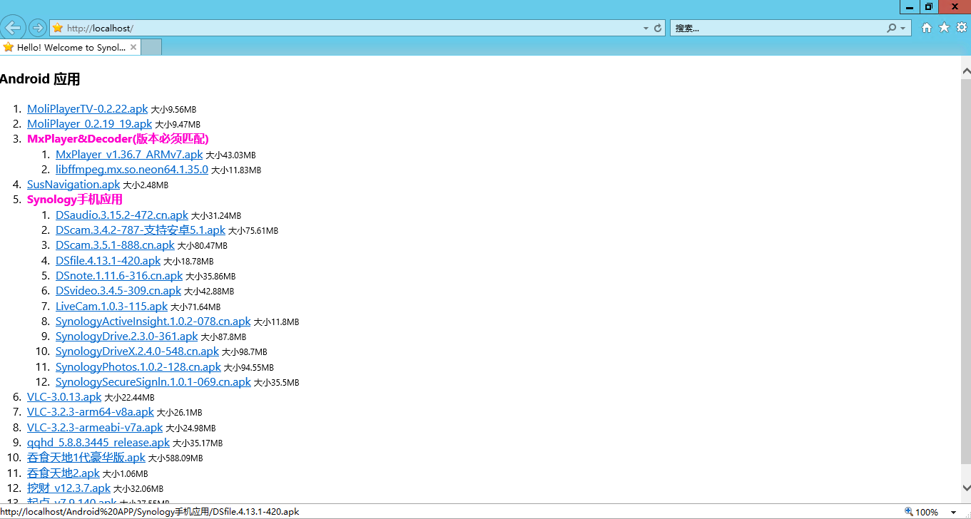The width and height of the screenshot is (971, 519).
Task: Restore down the browser window
Action: pos(929,6)
